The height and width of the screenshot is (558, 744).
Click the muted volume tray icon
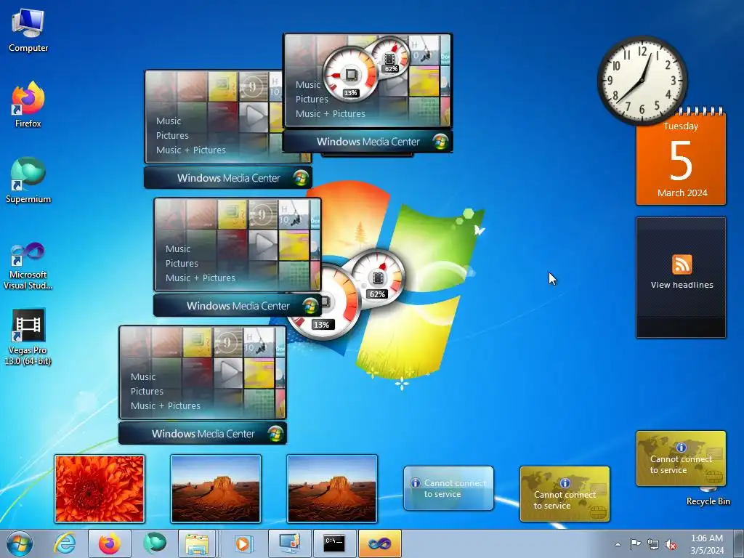(x=671, y=544)
